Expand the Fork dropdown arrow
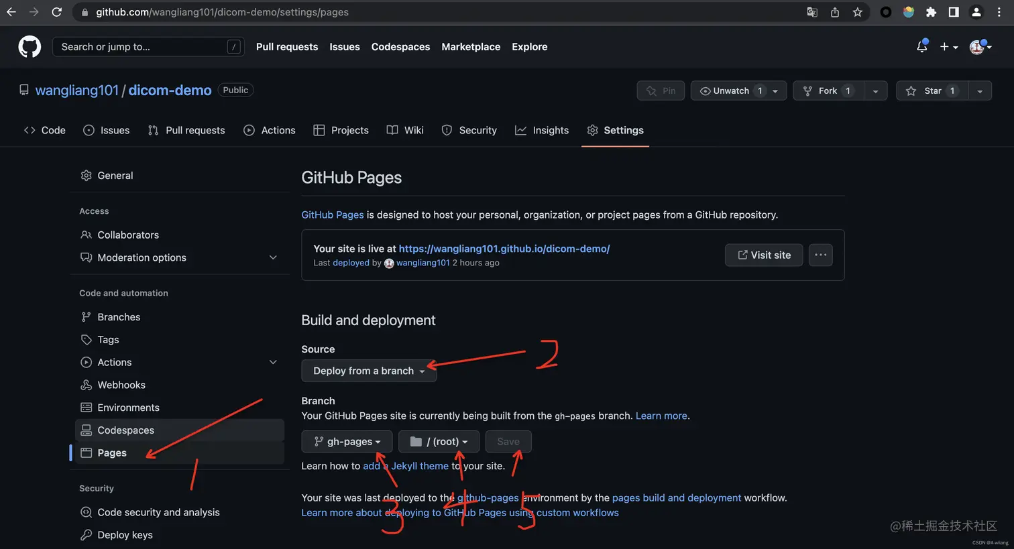This screenshot has height=549, width=1014. 876,90
